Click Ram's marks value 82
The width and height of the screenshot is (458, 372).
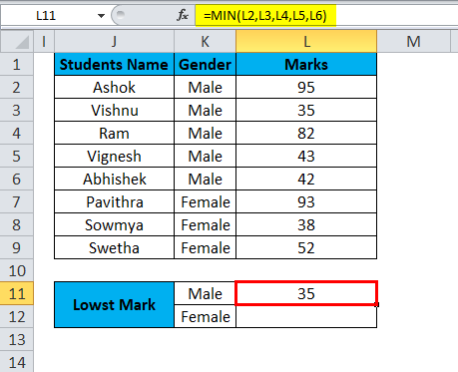306,133
